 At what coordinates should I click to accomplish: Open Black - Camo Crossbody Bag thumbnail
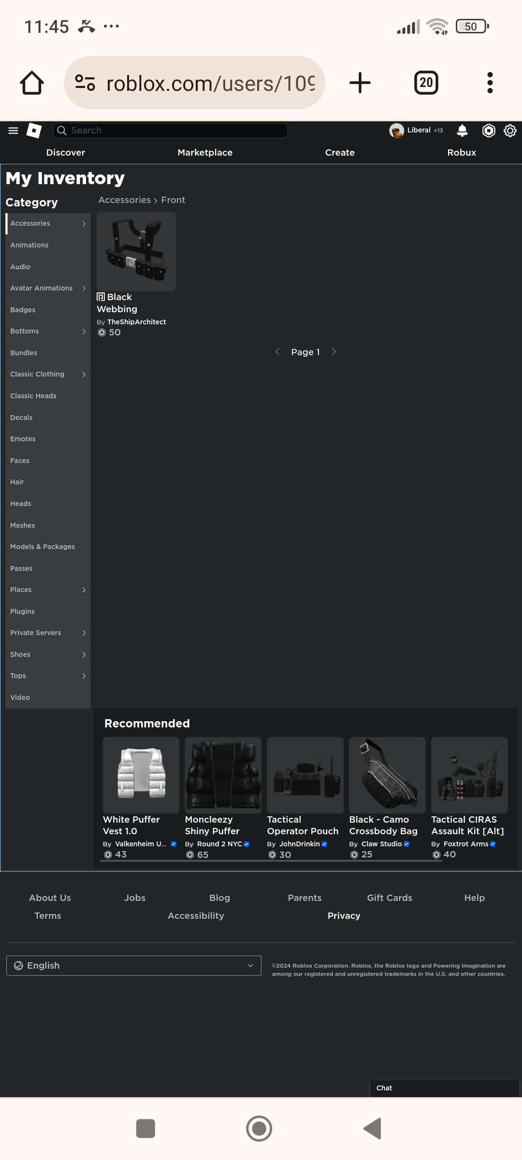tap(388, 775)
